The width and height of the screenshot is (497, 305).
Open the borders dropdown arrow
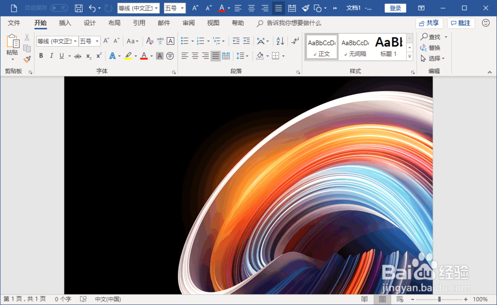point(283,56)
